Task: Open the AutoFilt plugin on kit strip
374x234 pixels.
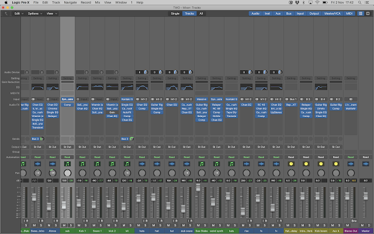Action: pos(127,112)
